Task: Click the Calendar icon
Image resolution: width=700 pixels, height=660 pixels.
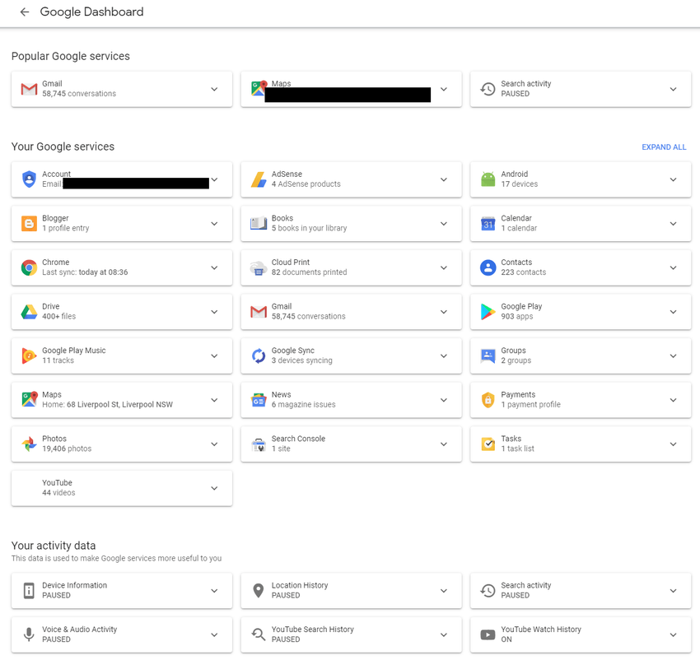Action: (x=488, y=223)
